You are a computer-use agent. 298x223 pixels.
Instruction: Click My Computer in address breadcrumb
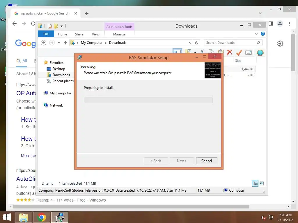(x=92, y=43)
